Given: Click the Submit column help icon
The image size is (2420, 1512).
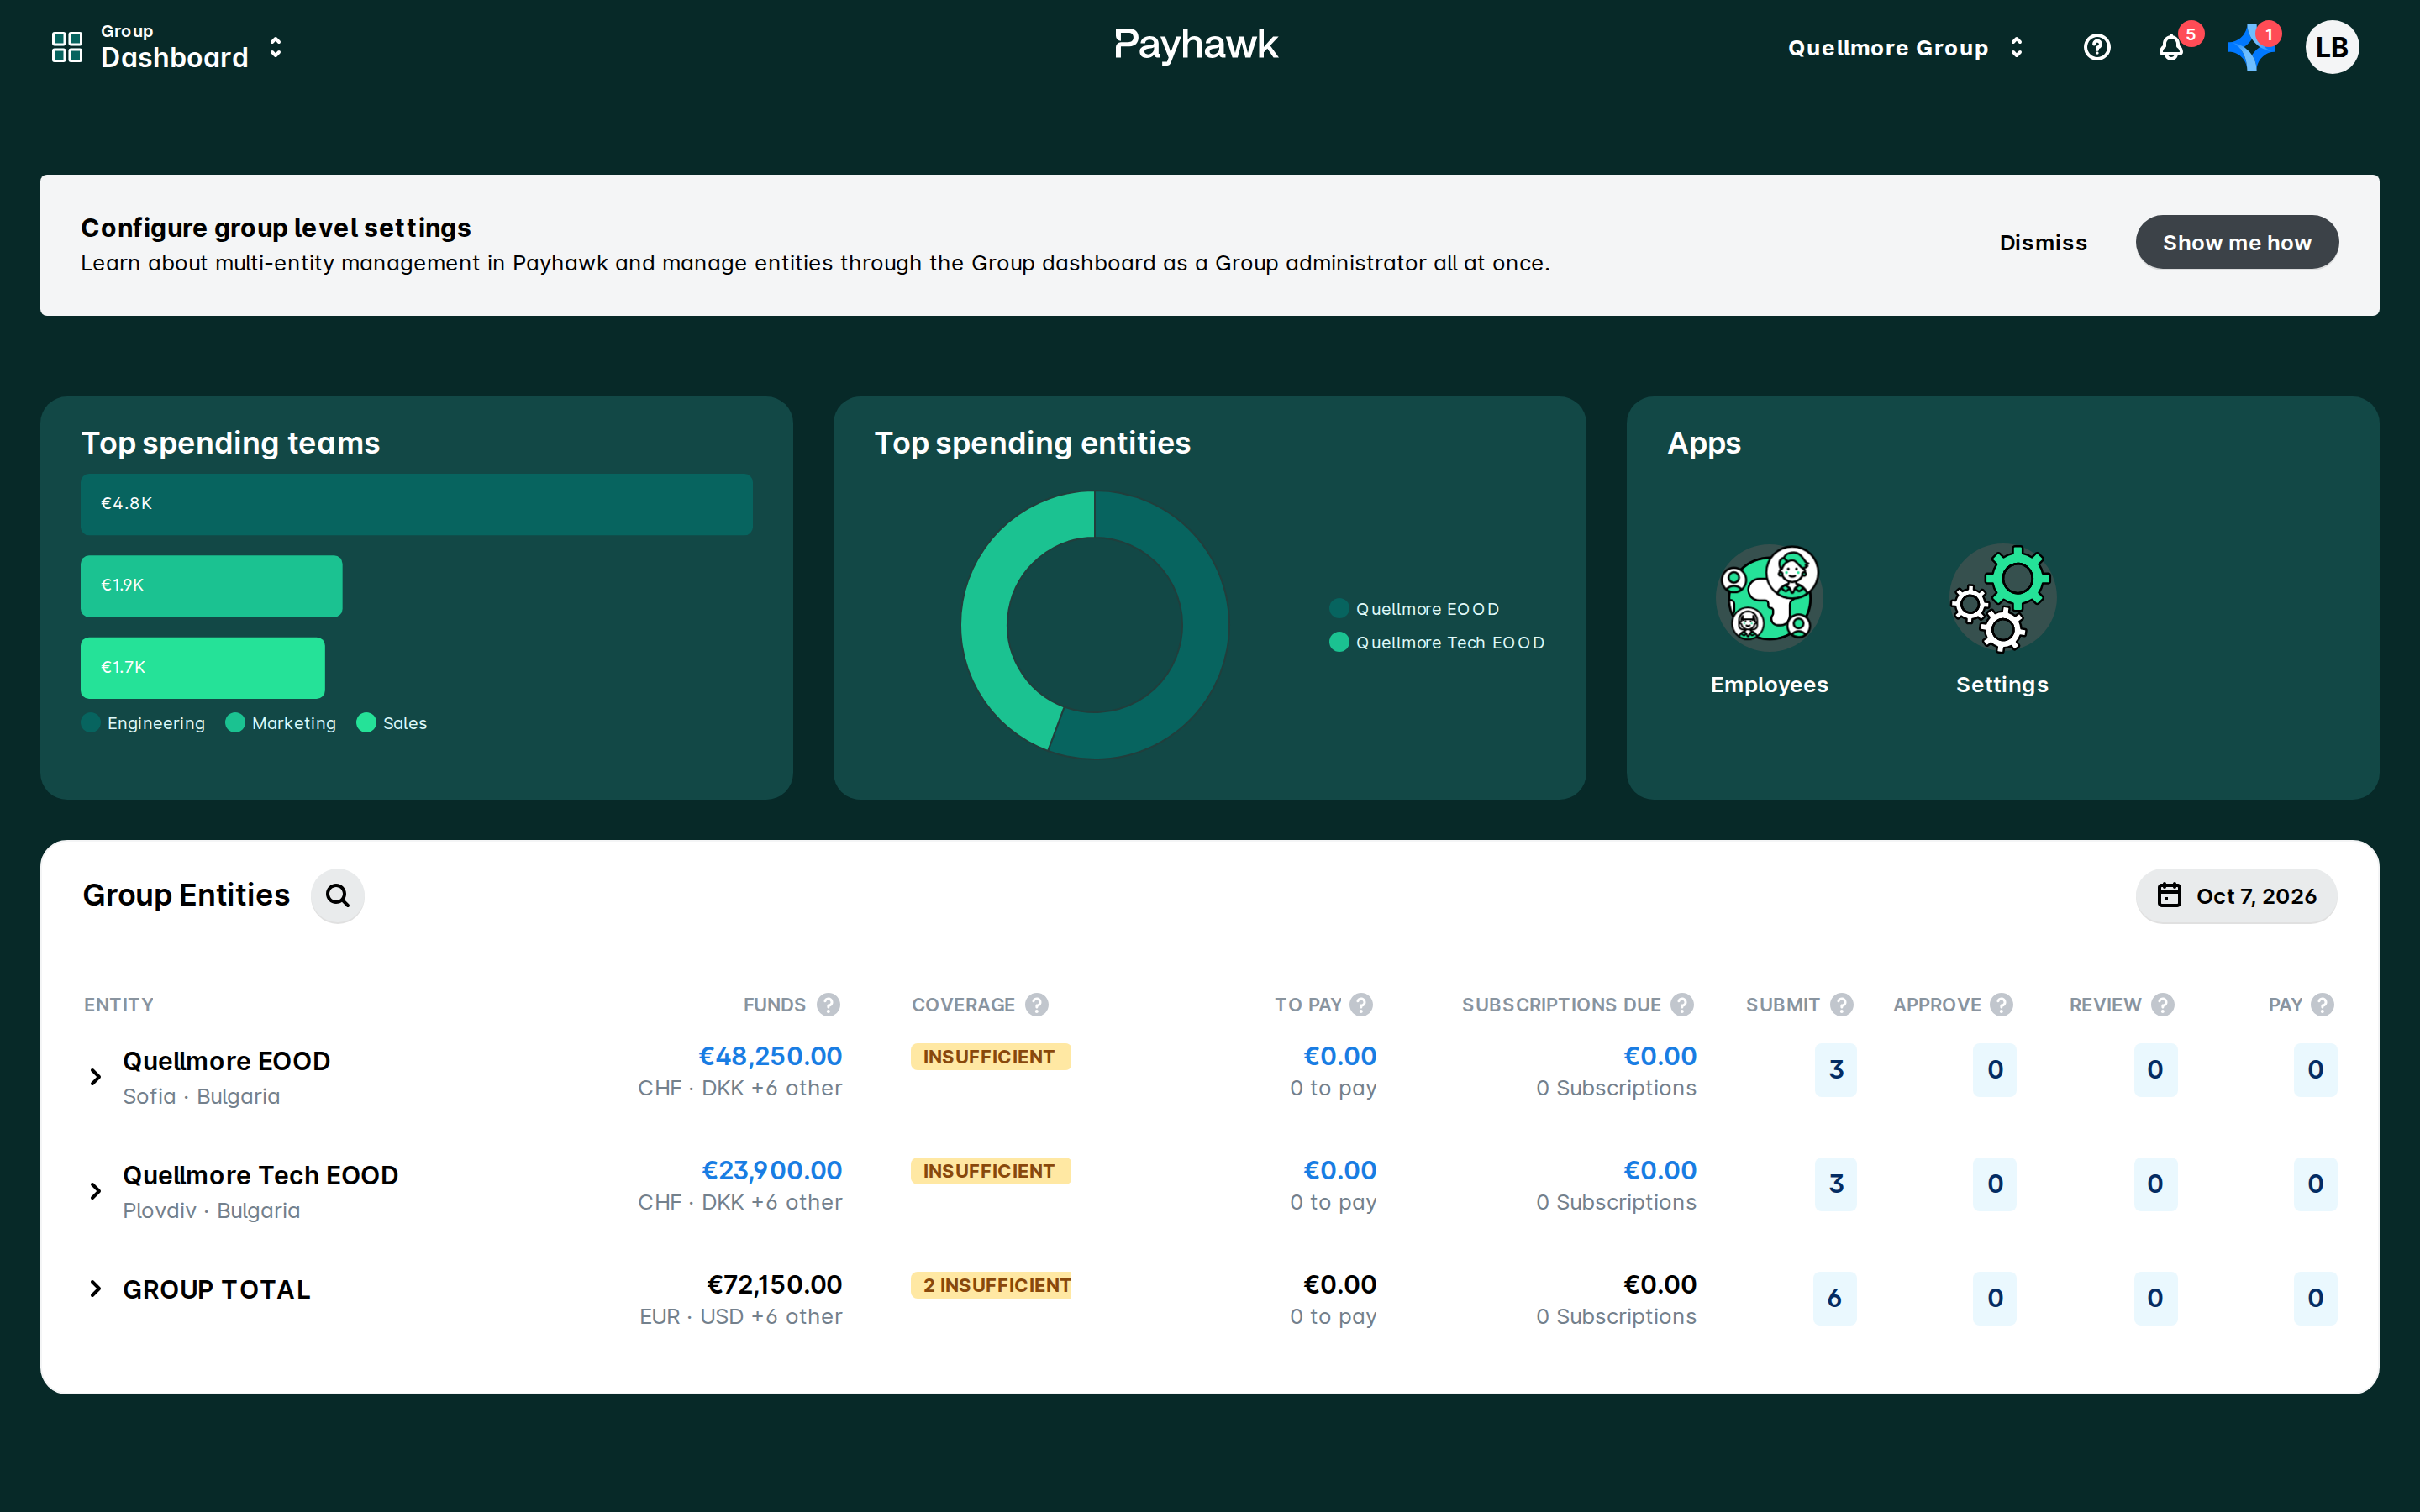Looking at the screenshot, I should click(1841, 1004).
